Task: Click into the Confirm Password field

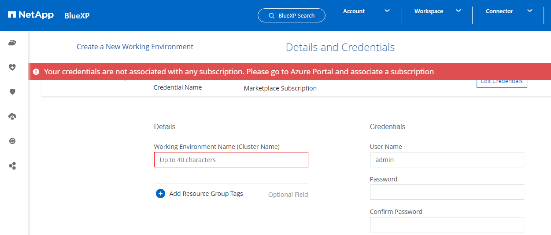Action: coord(447,224)
